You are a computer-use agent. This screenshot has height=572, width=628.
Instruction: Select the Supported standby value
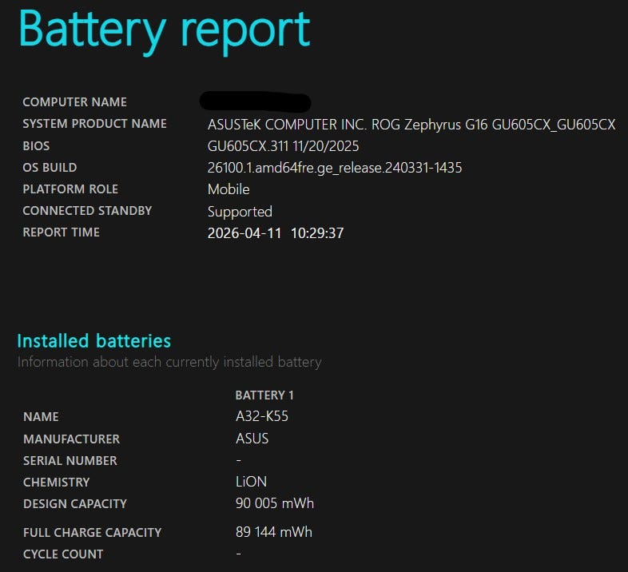tap(240, 212)
